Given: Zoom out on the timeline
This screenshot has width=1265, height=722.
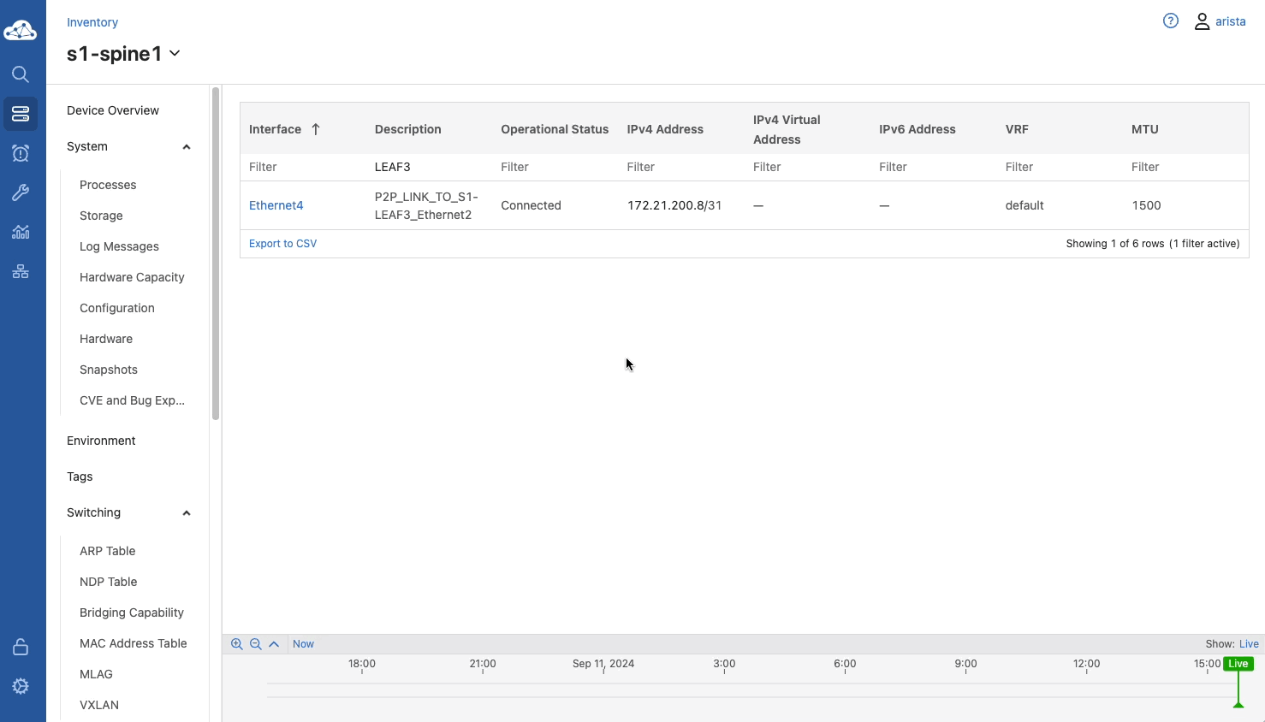Looking at the screenshot, I should click(255, 644).
